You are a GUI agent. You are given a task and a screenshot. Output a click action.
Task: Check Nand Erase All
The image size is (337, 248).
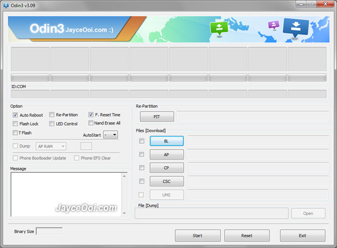90,123
